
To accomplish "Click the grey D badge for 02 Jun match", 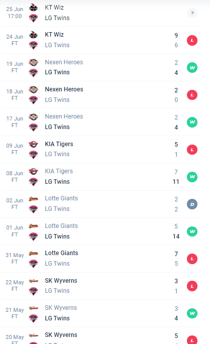I will pyautogui.click(x=192, y=204).
